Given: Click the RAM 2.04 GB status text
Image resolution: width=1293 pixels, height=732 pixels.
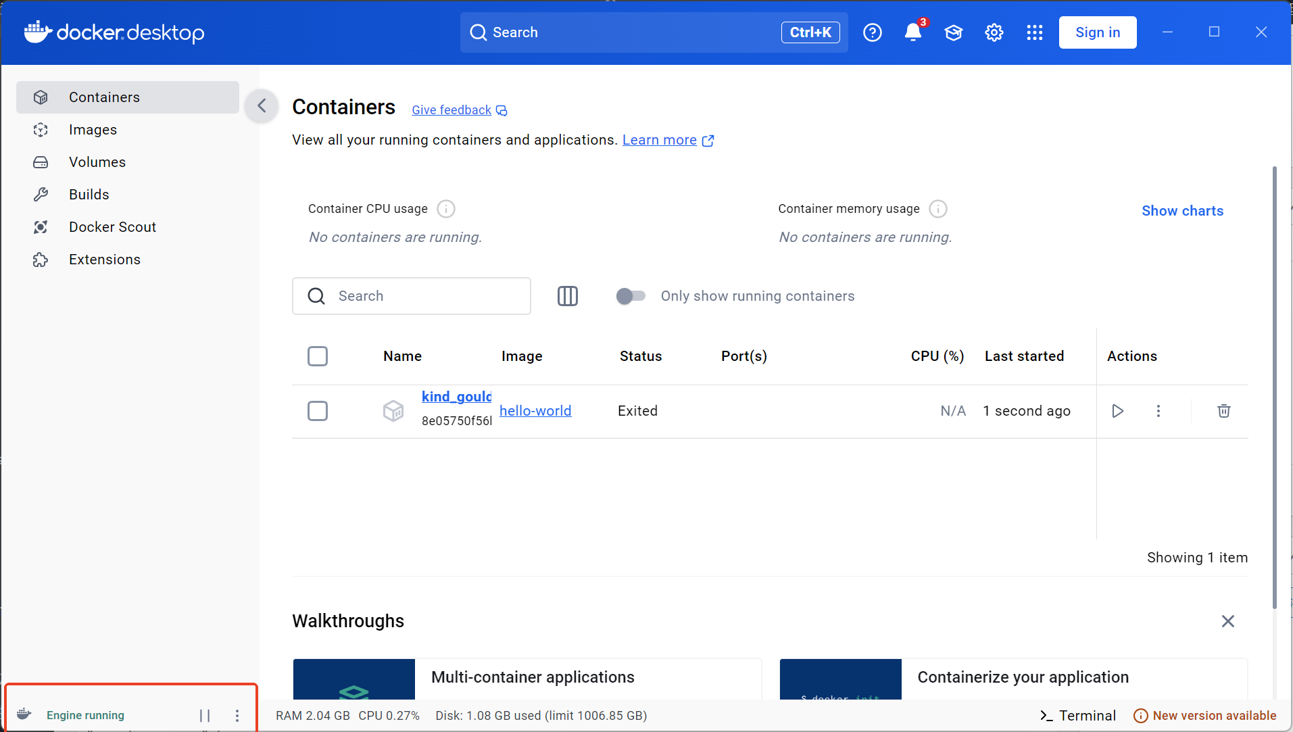Looking at the screenshot, I should coord(313,716).
